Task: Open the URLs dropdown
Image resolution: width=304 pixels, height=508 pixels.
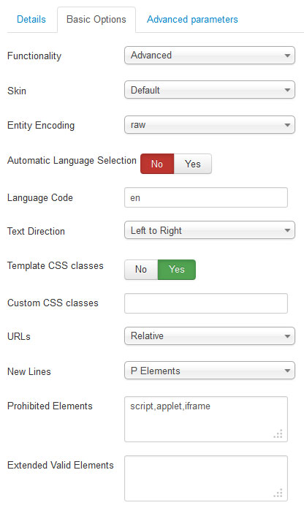Action: coord(210,336)
